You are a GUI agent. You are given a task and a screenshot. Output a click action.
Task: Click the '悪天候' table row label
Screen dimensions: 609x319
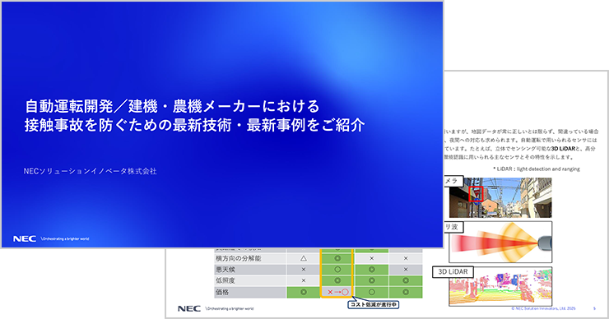click(225, 270)
